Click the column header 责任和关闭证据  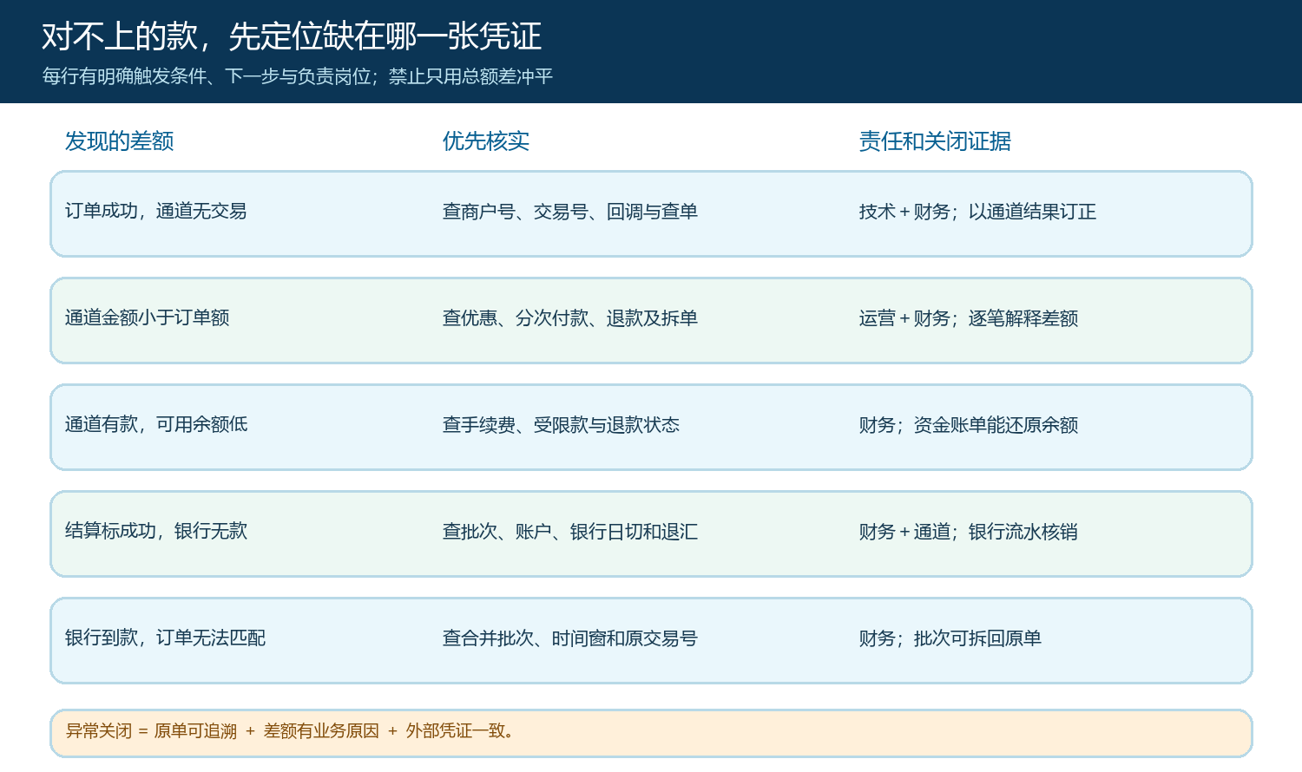[935, 141]
